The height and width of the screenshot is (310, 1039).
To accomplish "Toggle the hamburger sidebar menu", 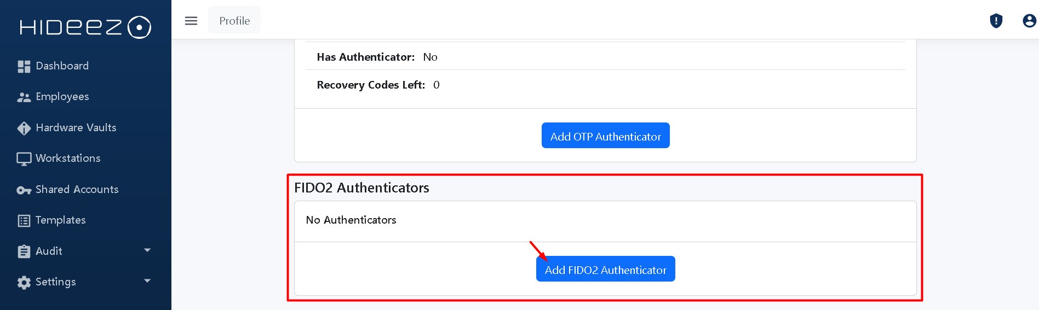I will point(191,21).
